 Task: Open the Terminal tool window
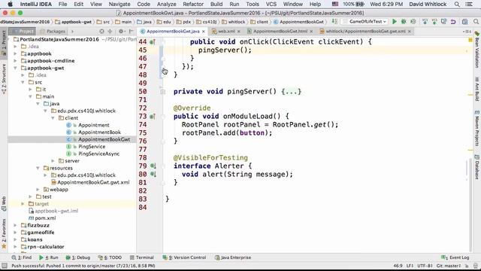point(142,257)
